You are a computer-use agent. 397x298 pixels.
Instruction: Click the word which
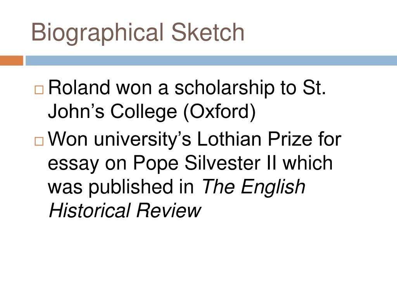(307, 163)
